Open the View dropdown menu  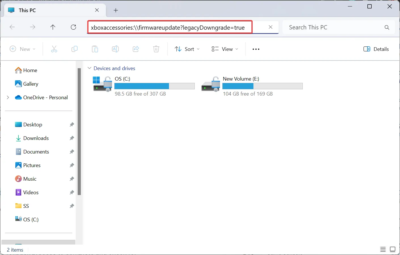225,49
